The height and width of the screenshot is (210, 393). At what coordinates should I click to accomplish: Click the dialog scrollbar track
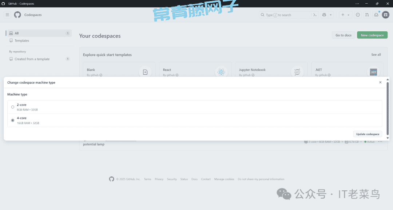click(x=388, y=108)
